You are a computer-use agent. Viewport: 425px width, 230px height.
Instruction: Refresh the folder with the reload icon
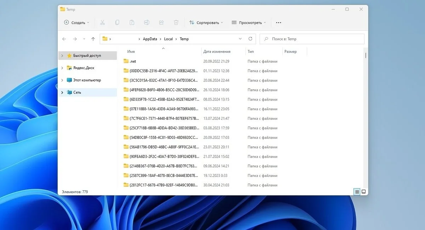(x=250, y=39)
